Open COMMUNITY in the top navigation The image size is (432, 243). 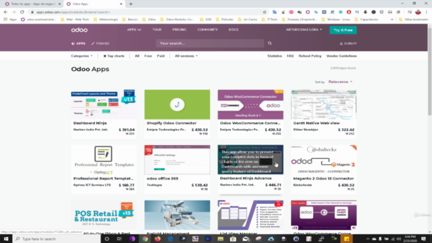207,30
